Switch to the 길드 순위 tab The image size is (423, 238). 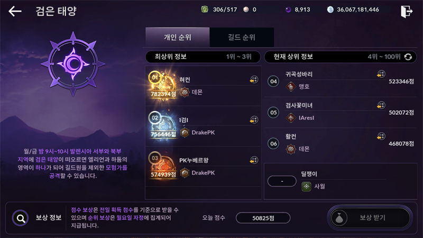tap(242, 37)
